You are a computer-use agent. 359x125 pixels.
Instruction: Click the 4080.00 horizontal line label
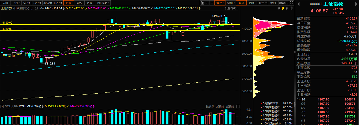7,29
